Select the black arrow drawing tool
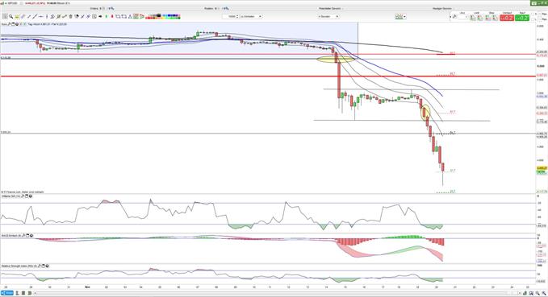 (x=100, y=16)
